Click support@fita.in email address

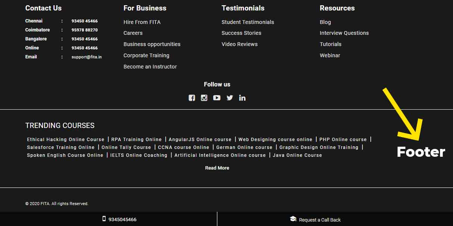87,57
